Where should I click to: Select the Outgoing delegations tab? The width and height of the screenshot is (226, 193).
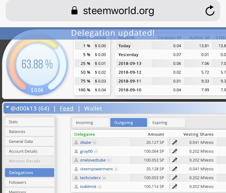pos(129,122)
